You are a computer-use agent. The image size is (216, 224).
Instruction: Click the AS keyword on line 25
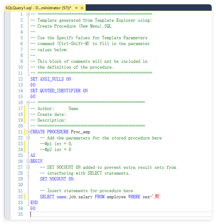pyautogui.click(x=33, y=155)
